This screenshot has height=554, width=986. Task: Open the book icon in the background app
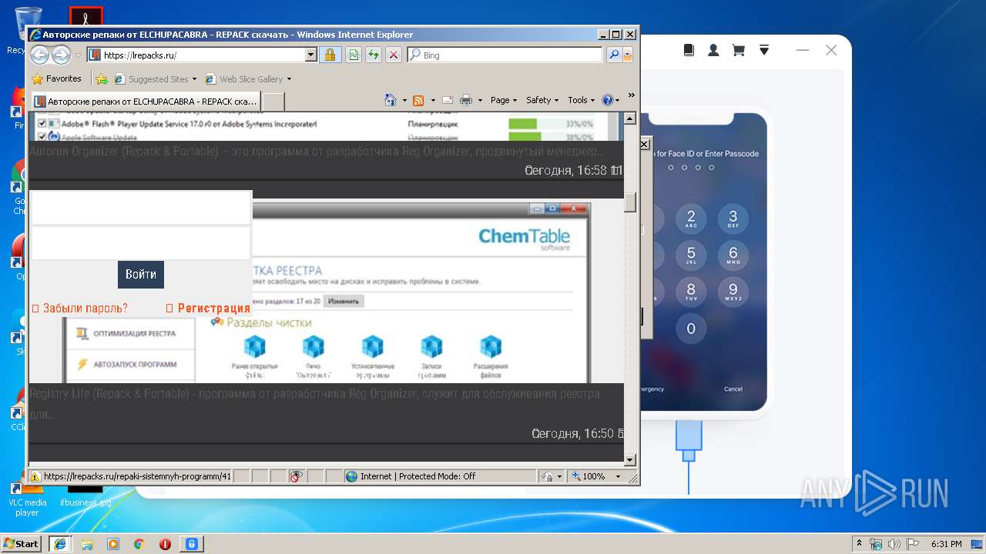(689, 50)
